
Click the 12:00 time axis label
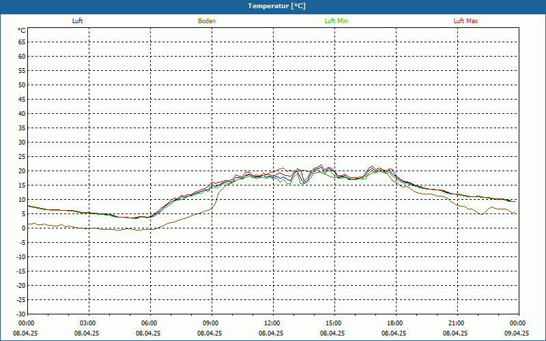271,323
